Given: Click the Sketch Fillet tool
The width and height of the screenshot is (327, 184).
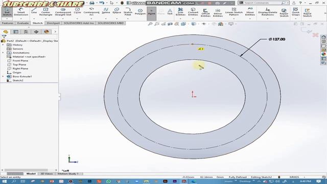Looking at the screenshot, I should (128, 12).
